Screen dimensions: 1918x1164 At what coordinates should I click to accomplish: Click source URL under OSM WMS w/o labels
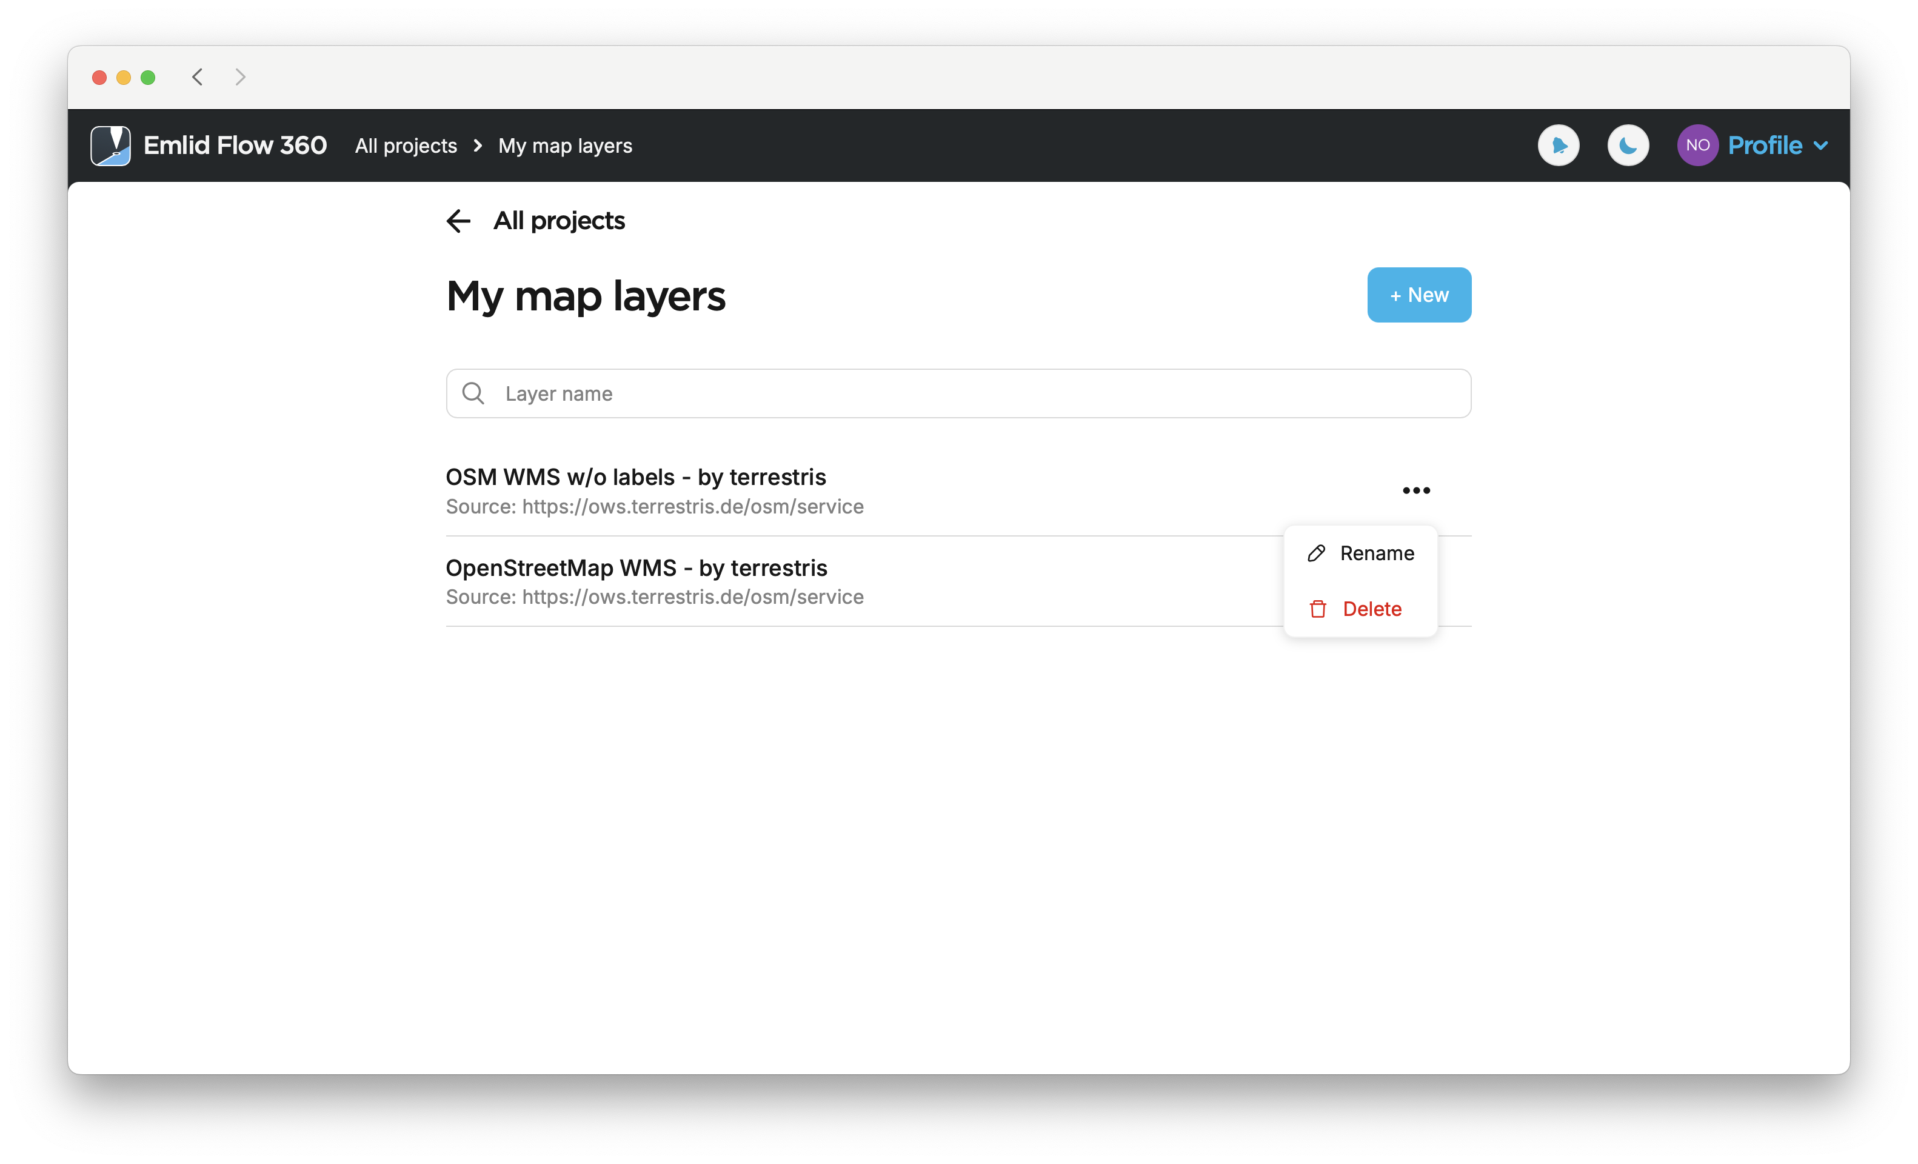click(x=693, y=507)
